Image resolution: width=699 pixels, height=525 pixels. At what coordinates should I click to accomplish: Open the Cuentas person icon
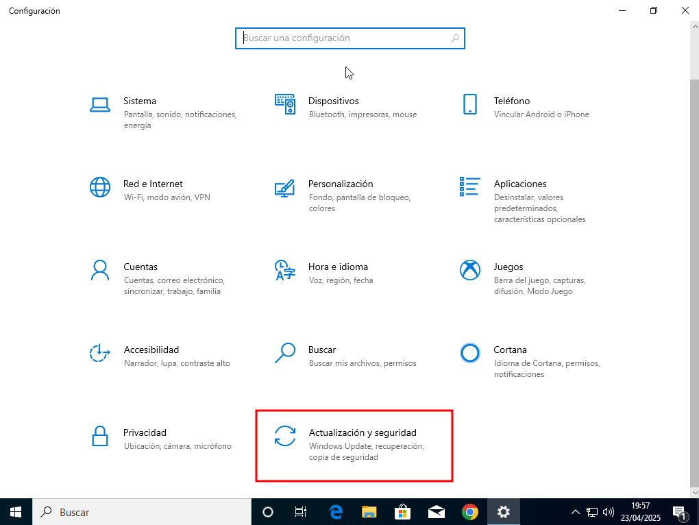(x=100, y=270)
